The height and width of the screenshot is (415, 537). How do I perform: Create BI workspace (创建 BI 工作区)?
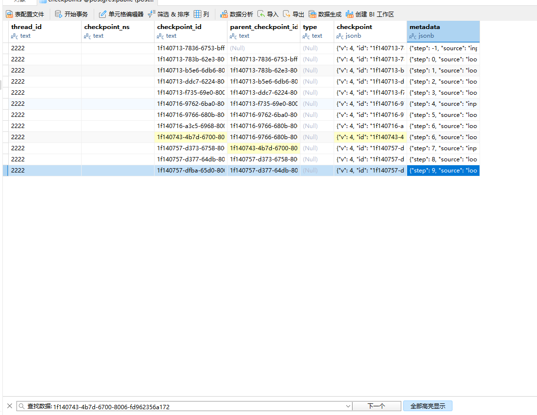point(369,14)
